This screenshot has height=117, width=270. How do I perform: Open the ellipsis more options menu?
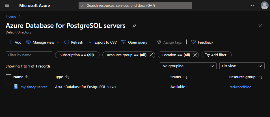[x=253, y=5]
